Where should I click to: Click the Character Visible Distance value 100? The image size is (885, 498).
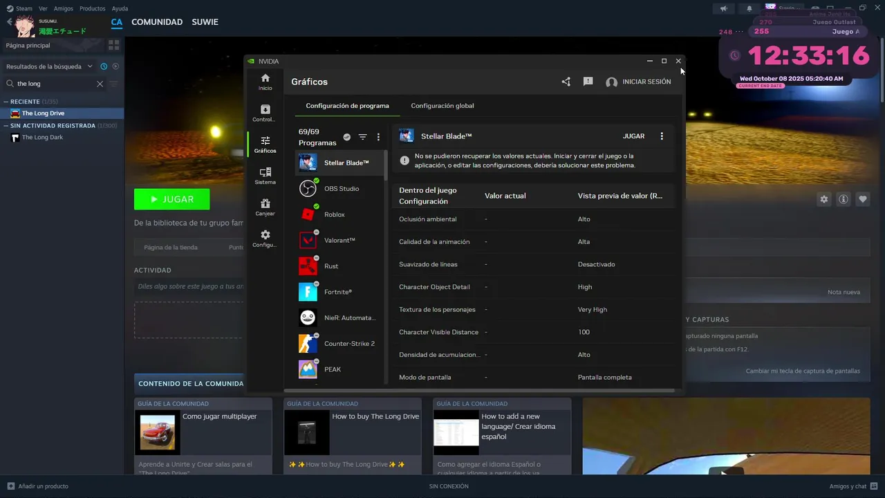click(584, 332)
